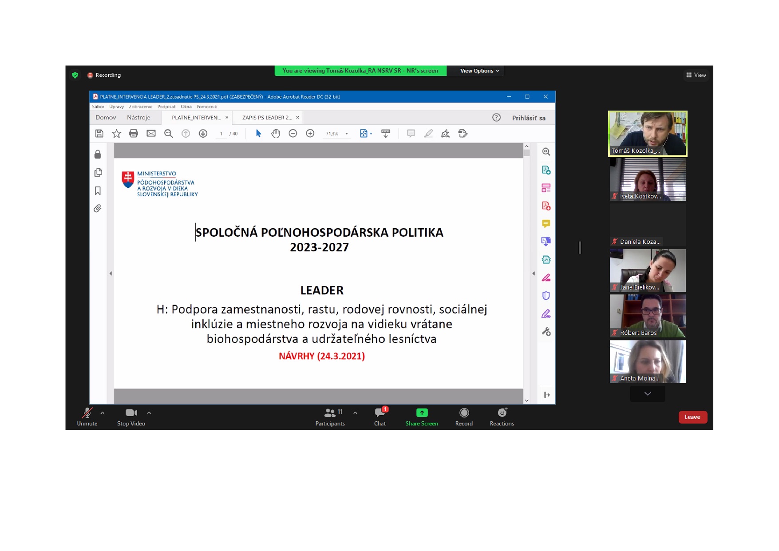Close the PLATNE_INTERVEN tab
The height and width of the screenshot is (551, 779).
(227, 118)
